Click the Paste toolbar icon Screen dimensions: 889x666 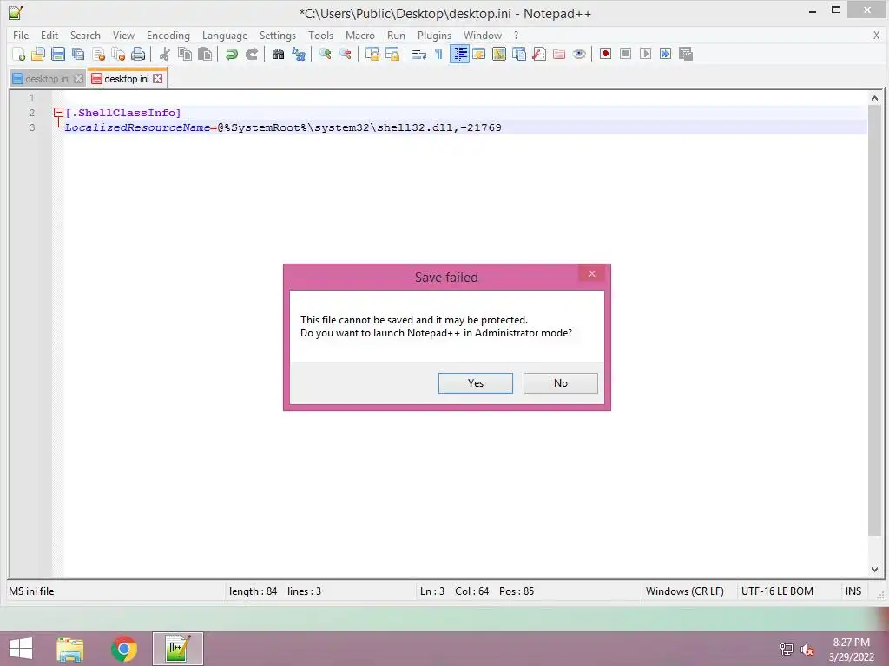click(x=205, y=54)
